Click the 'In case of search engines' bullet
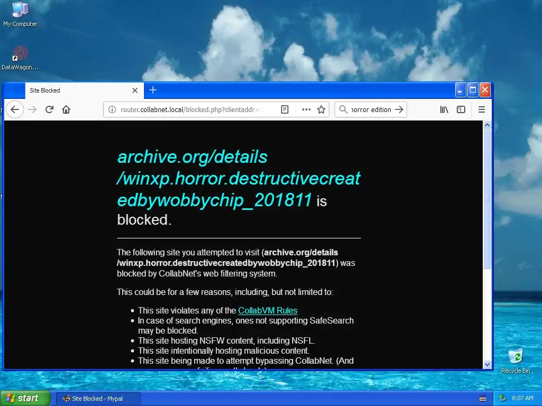 (x=246, y=326)
